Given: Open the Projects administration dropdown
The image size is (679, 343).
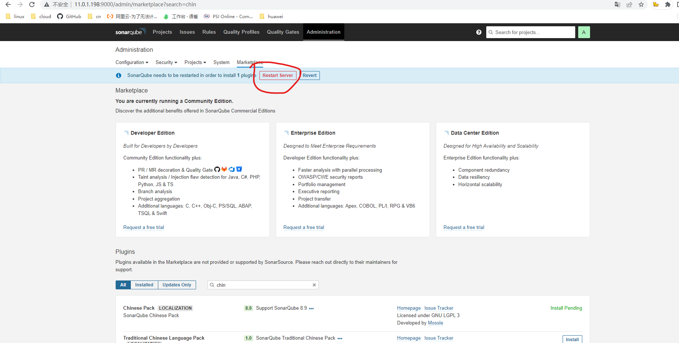Looking at the screenshot, I should 195,62.
